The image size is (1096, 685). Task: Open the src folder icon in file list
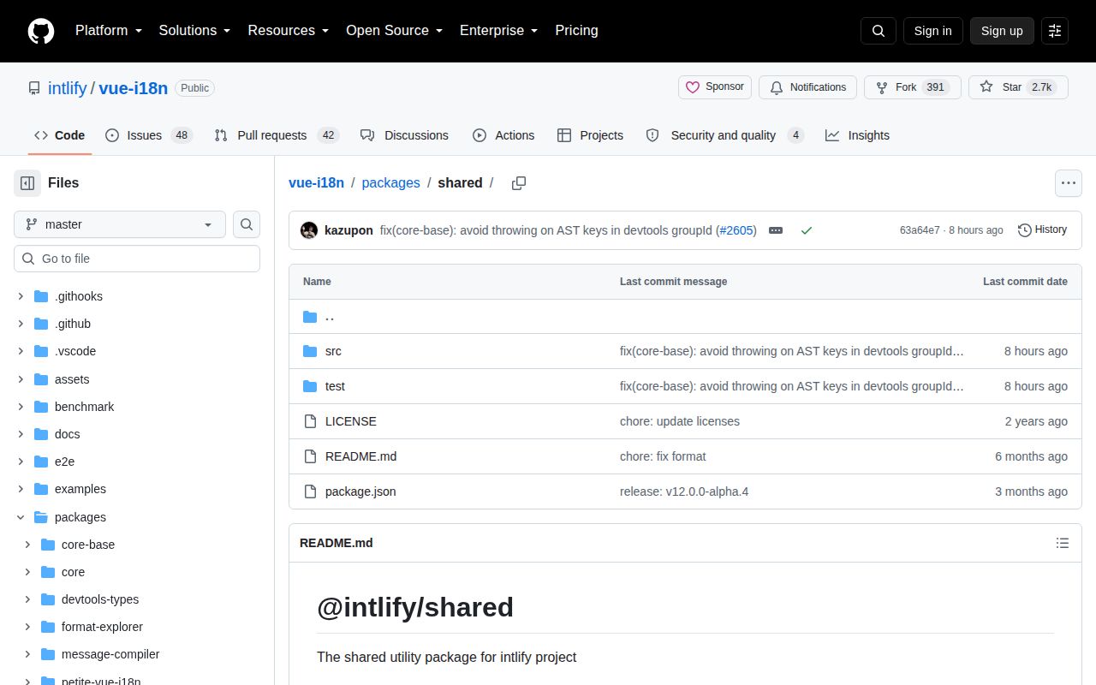pos(310,351)
